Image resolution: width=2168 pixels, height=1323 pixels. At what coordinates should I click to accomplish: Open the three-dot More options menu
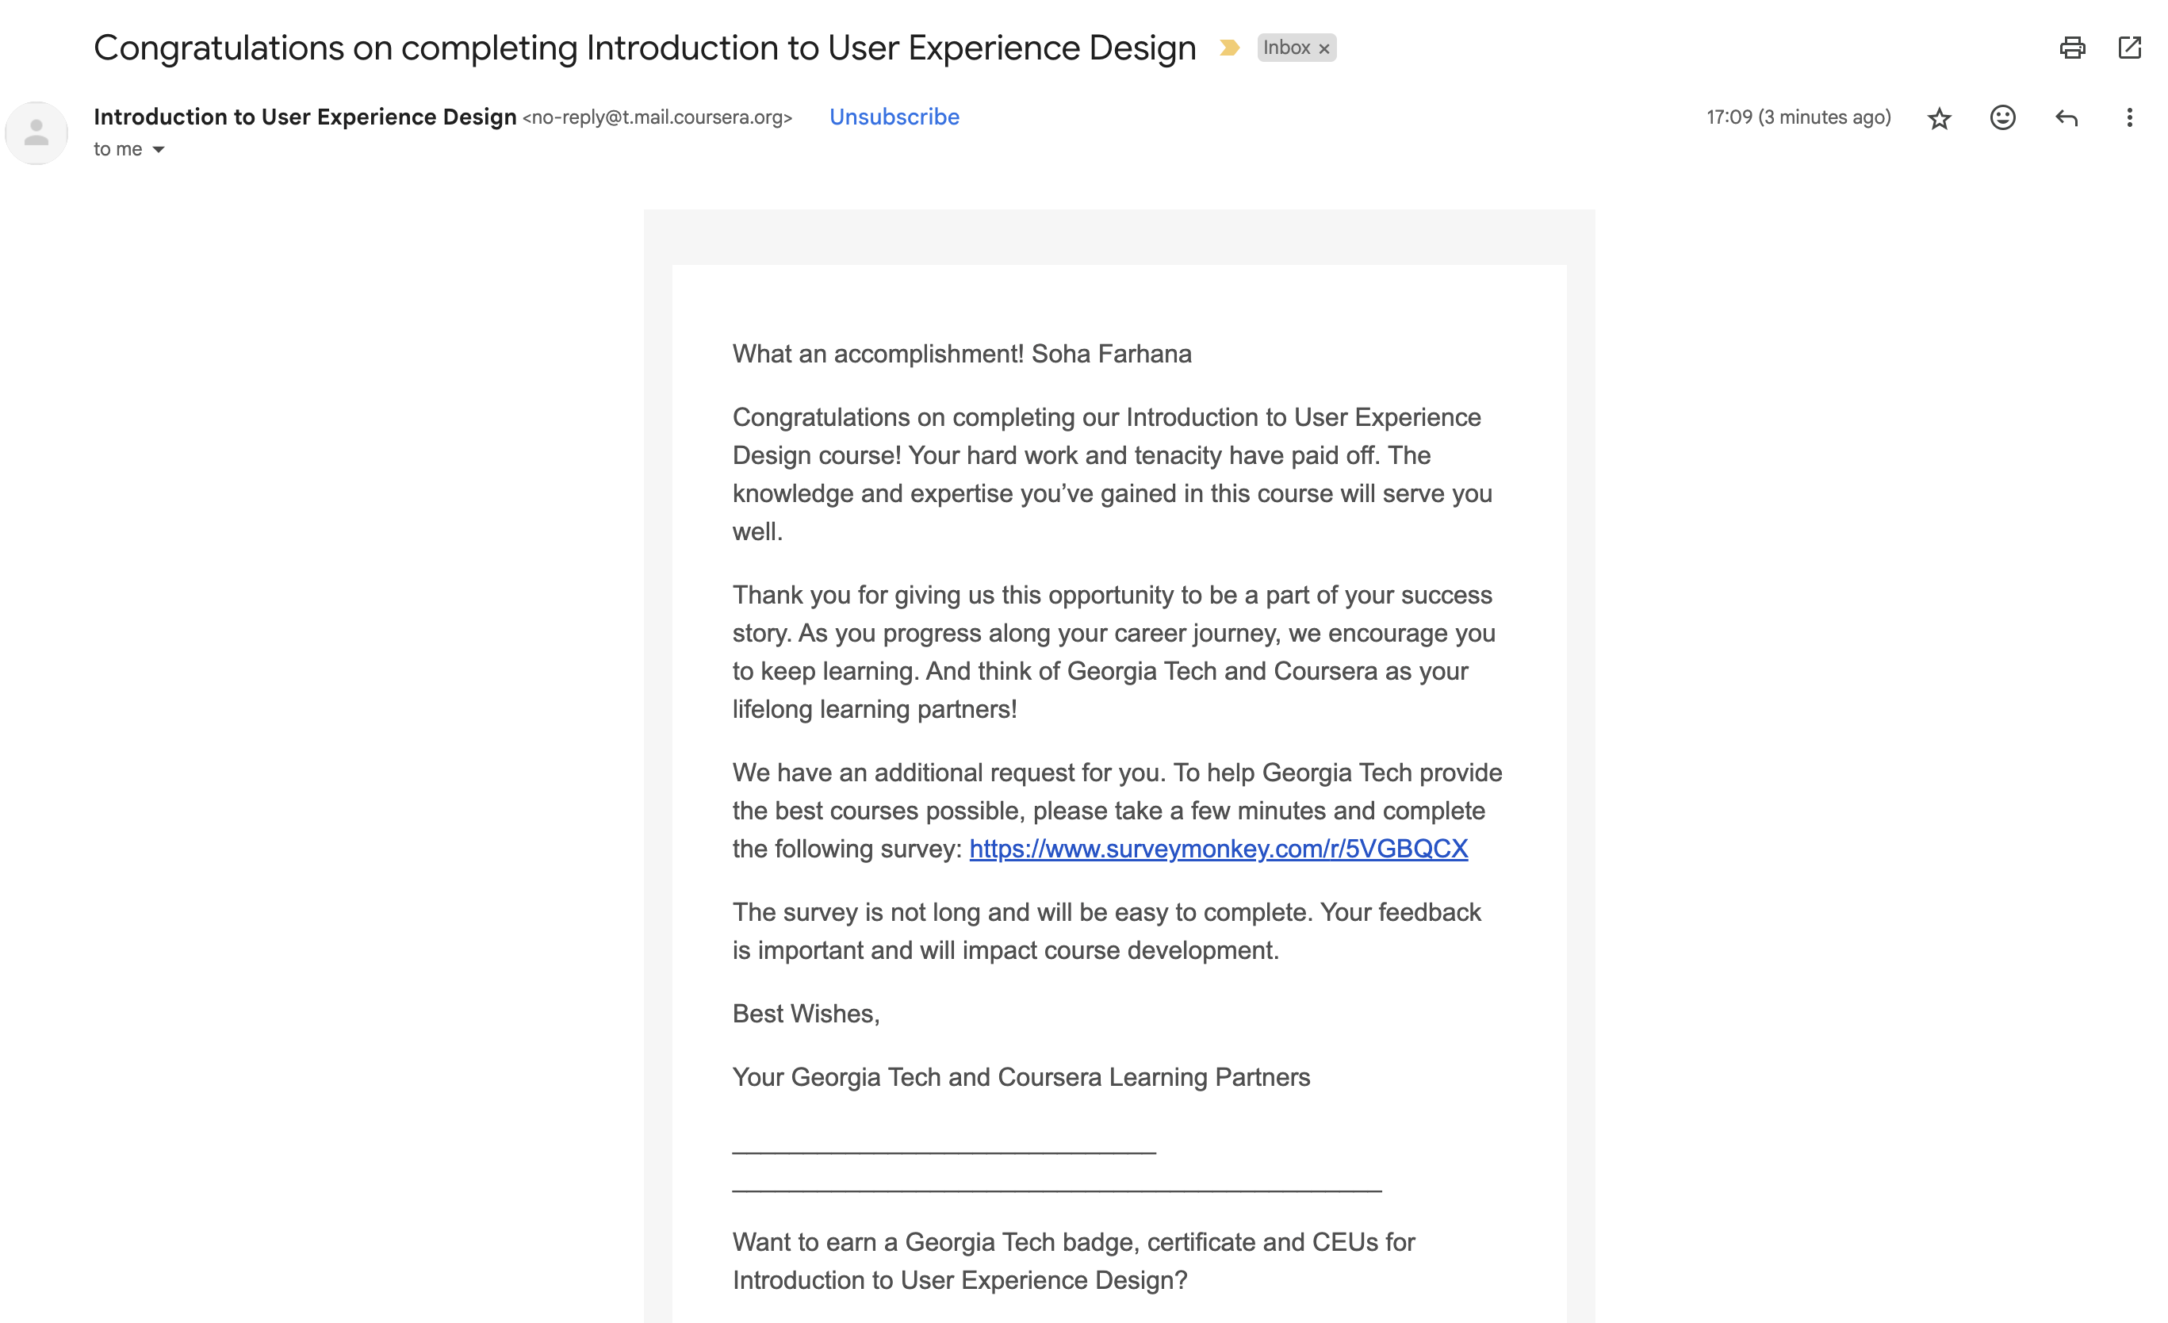[2129, 118]
